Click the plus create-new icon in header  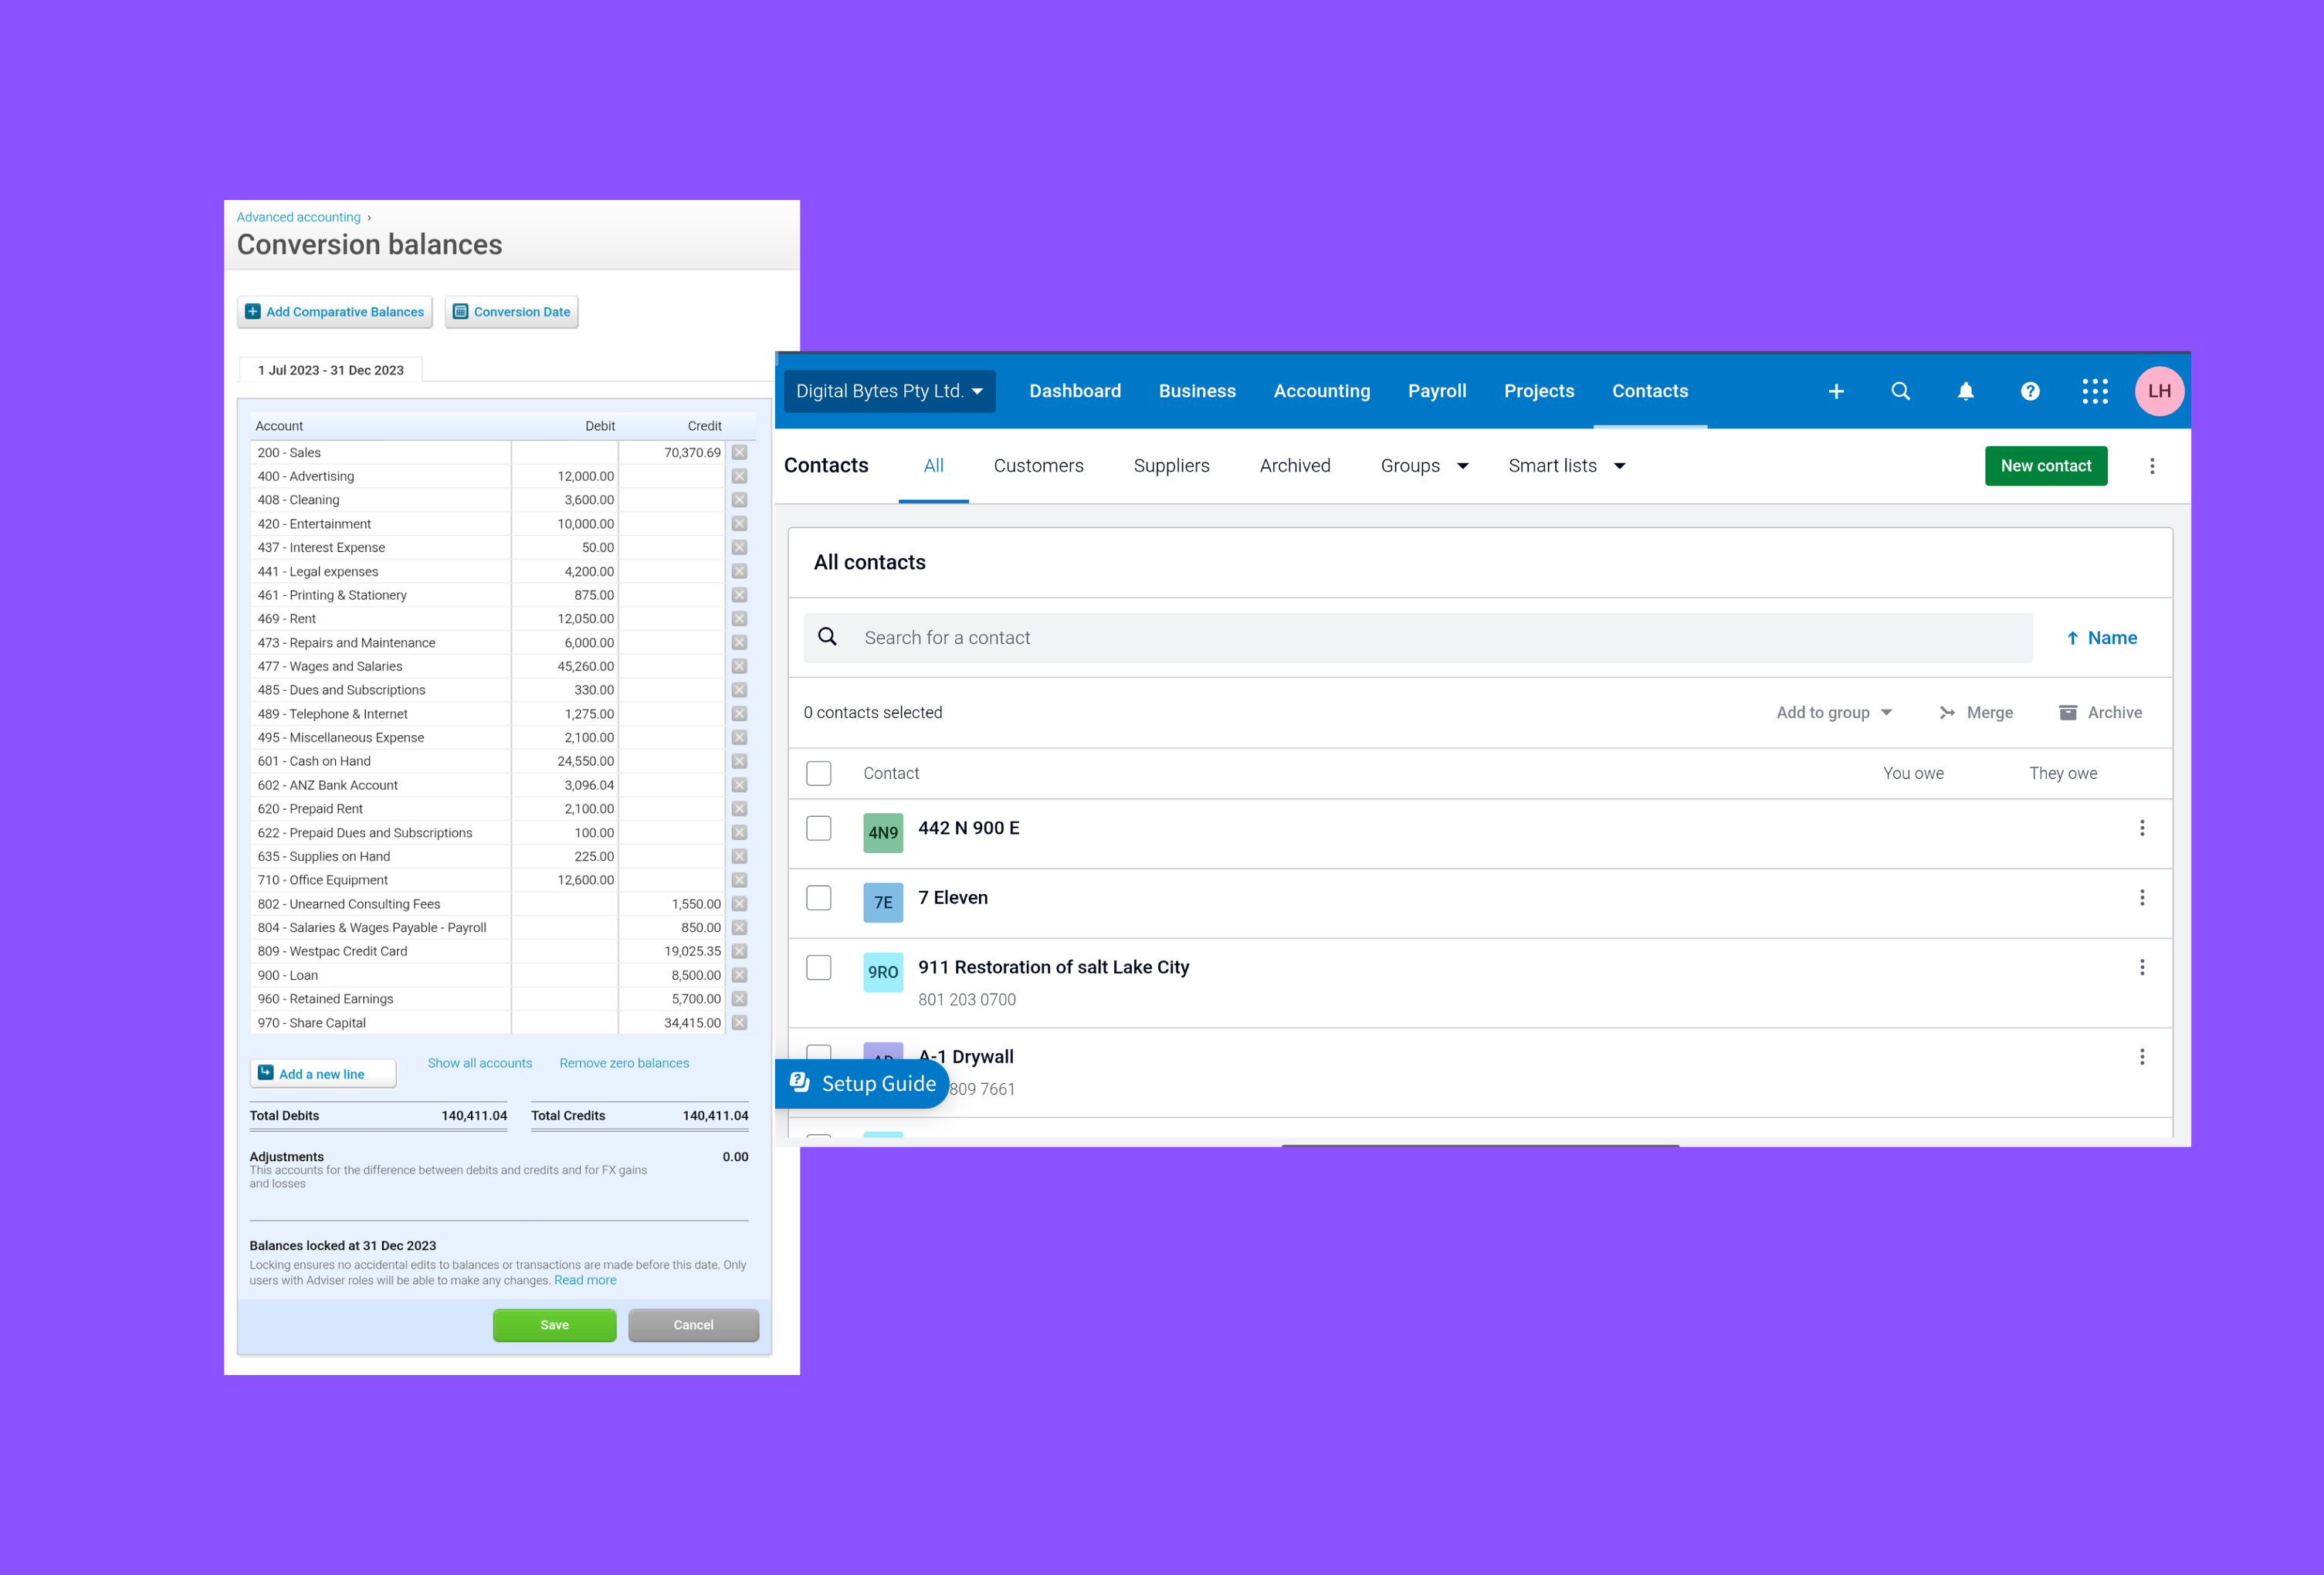point(1836,391)
